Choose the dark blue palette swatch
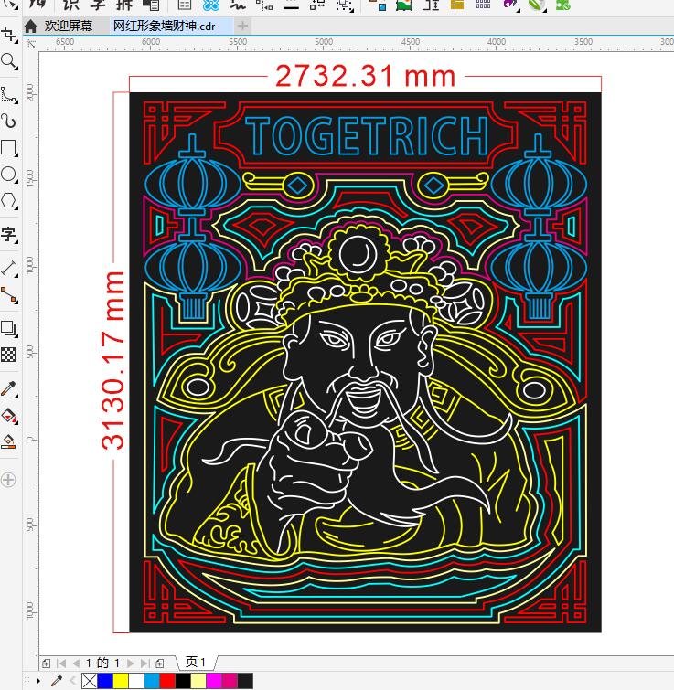The width and height of the screenshot is (674, 690). (105, 681)
